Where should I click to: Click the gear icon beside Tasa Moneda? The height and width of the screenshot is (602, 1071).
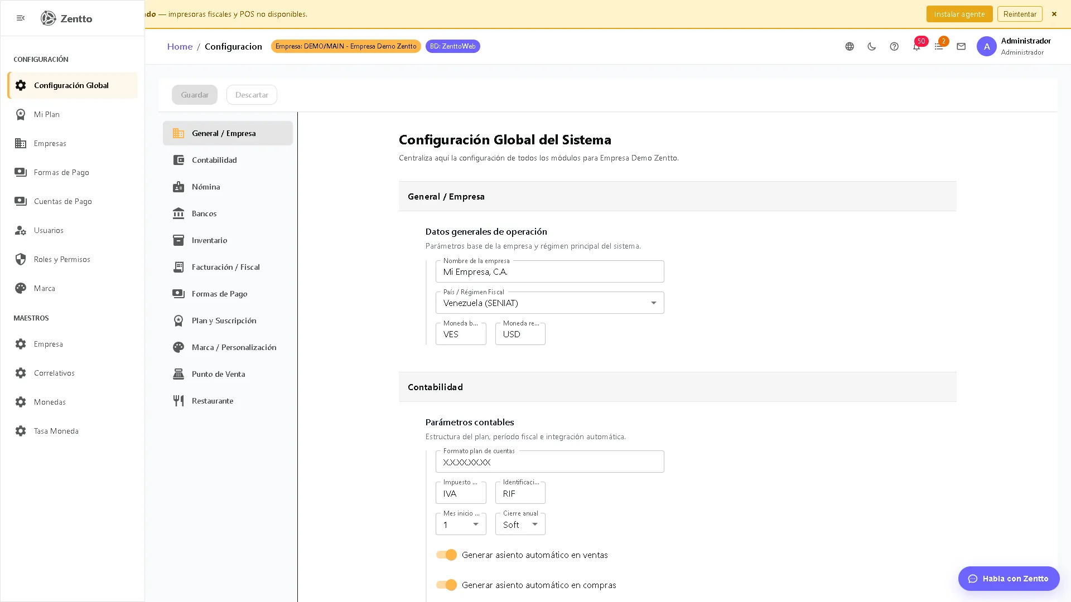click(21, 431)
